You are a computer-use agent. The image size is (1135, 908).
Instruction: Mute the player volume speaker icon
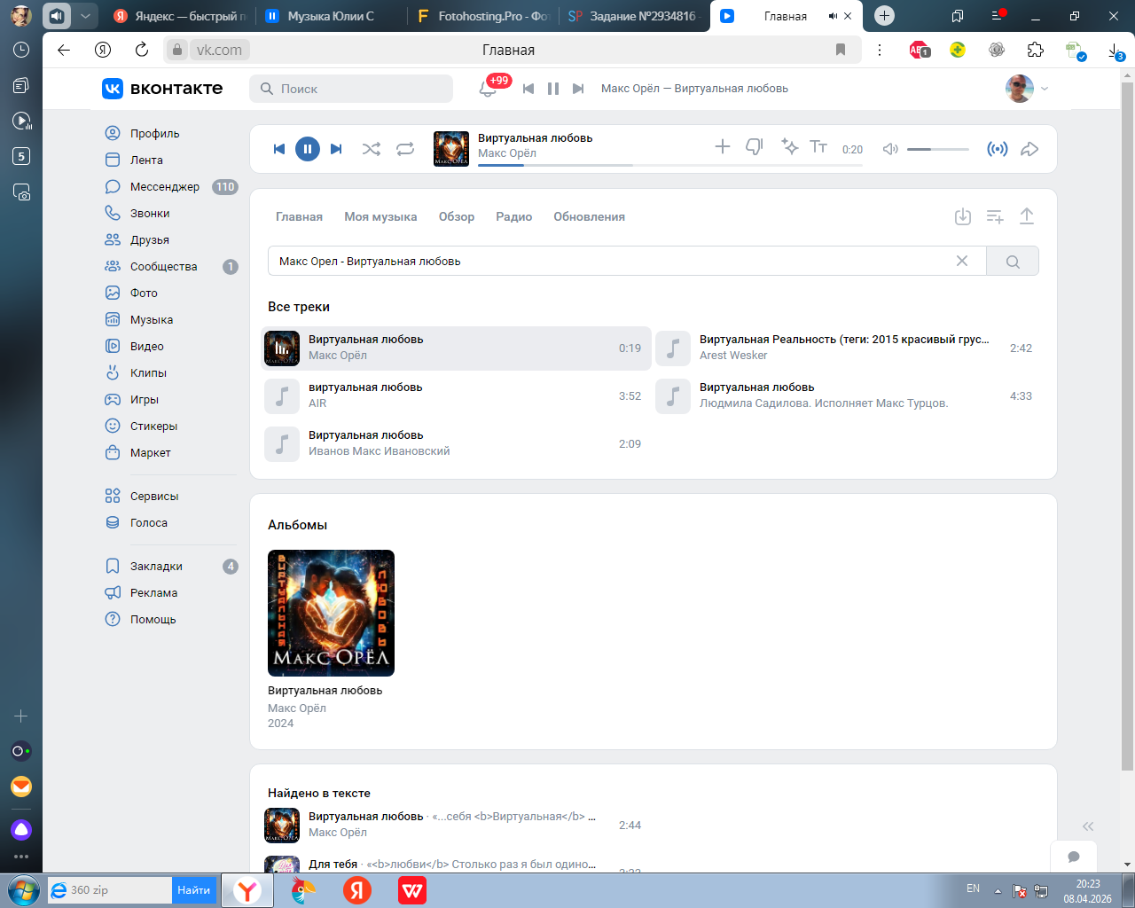[890, 149]
